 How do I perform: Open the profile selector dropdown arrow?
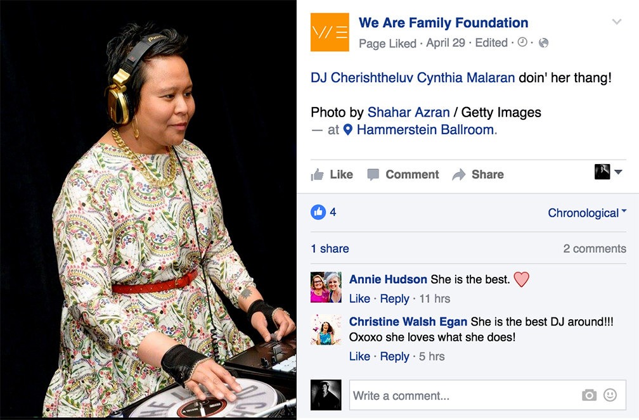click(x=618, y=172)
